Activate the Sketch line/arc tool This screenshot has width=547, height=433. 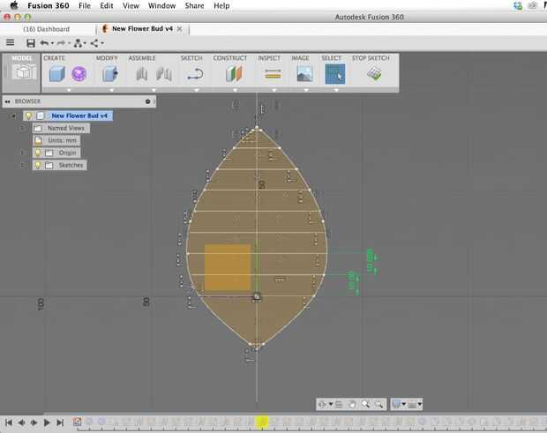(195, 74)
